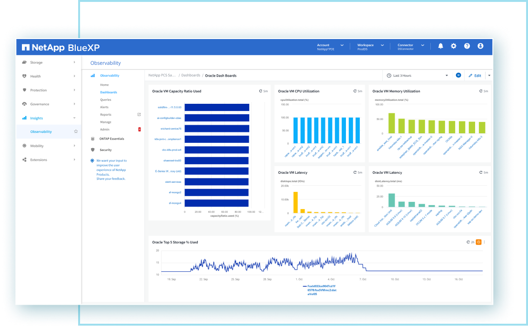Image resolution: width=528 pixels, height=328 pixels.
Task: Click the Edit dashboard button
Action: coord(475,75)
